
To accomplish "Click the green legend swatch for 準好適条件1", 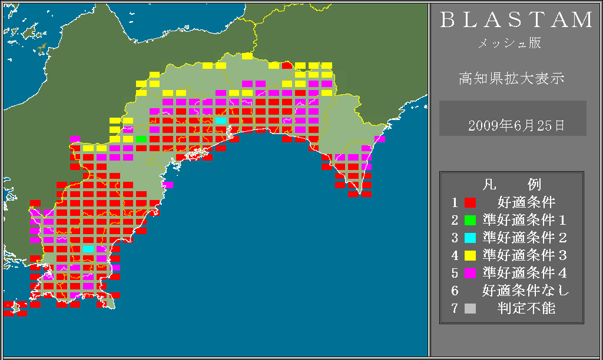I will coord(470,220).
